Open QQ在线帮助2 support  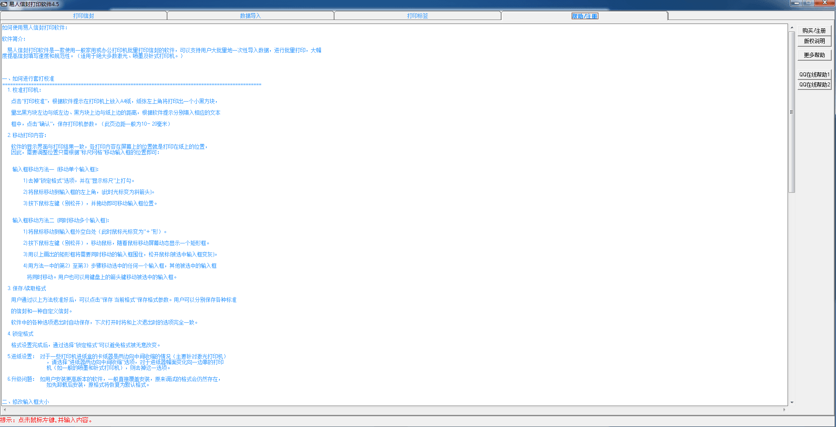[814, 85]
